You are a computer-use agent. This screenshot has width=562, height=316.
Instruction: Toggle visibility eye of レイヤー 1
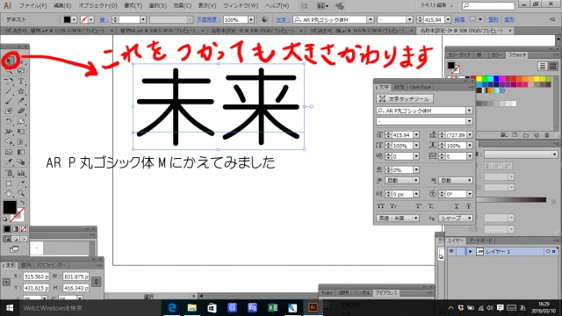pyautogui.click(x=451, y=252)
